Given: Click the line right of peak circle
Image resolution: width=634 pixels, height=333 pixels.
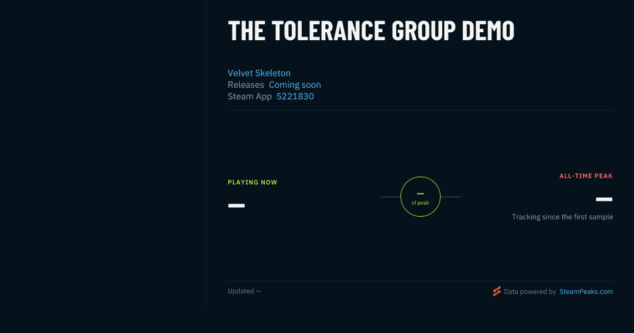Looking at the screenshot, I should tap(450, 197).
